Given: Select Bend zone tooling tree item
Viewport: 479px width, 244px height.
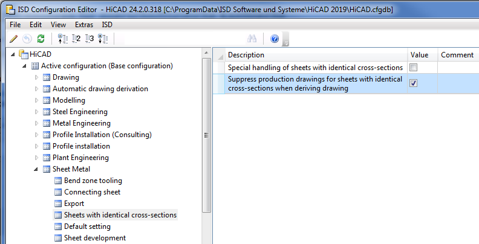Looking at the screenshot, I should 93,181.
